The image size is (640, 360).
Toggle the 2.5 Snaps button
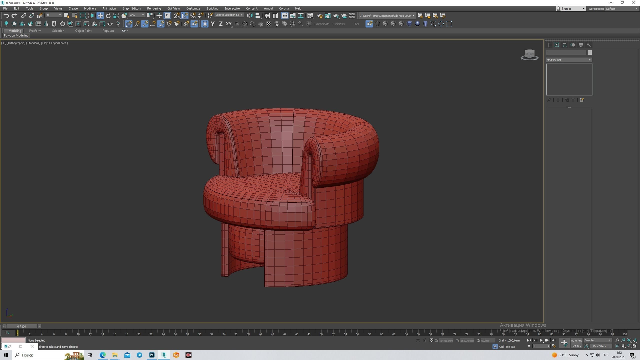177,16
